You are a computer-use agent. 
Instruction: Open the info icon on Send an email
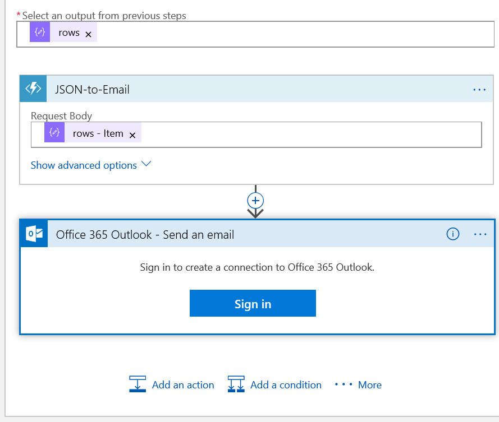click(x=453, y=234)
